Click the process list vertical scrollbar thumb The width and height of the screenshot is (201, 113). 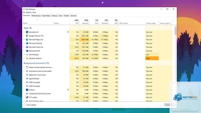(175, 31)
